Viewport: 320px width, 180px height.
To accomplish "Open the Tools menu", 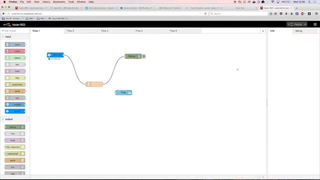I will [71, 2].
